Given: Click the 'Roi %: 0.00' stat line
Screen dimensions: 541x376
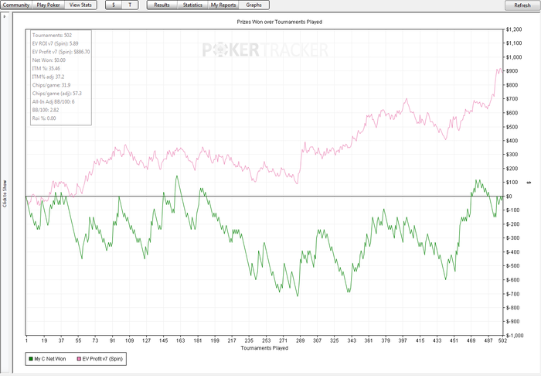Looking at the screenshot, I should [44, 118].
